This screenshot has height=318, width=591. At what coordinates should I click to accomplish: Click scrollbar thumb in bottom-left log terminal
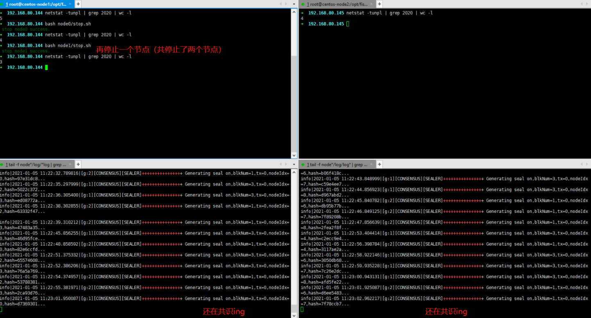294,308
